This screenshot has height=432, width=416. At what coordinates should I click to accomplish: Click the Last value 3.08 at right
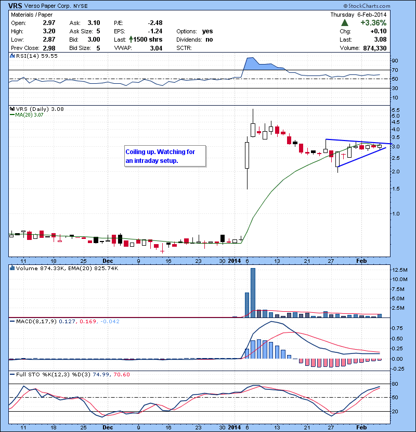pos(380,40)
